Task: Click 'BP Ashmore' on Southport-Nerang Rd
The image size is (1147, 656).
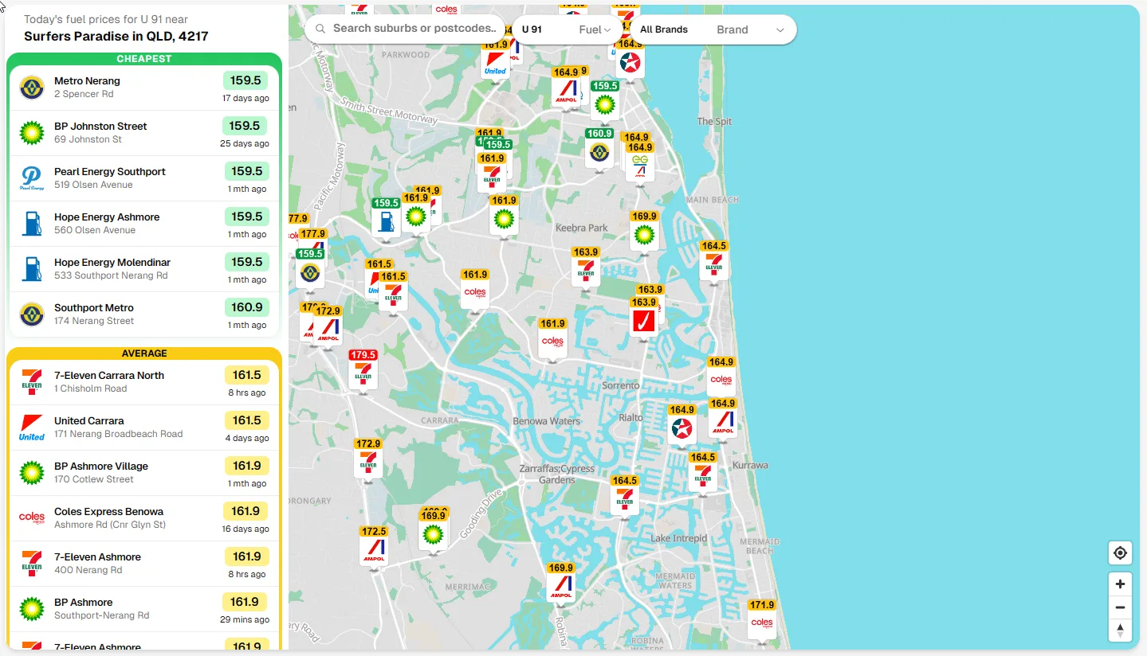Action: 83,603
